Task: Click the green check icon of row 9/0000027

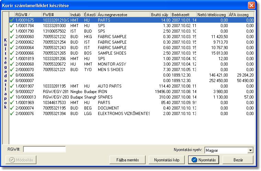Action: click(x=12, y=92)
